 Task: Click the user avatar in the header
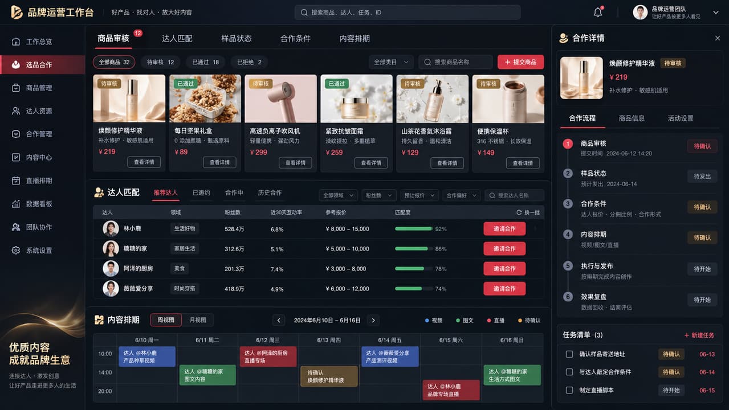[x=640, y=12]
